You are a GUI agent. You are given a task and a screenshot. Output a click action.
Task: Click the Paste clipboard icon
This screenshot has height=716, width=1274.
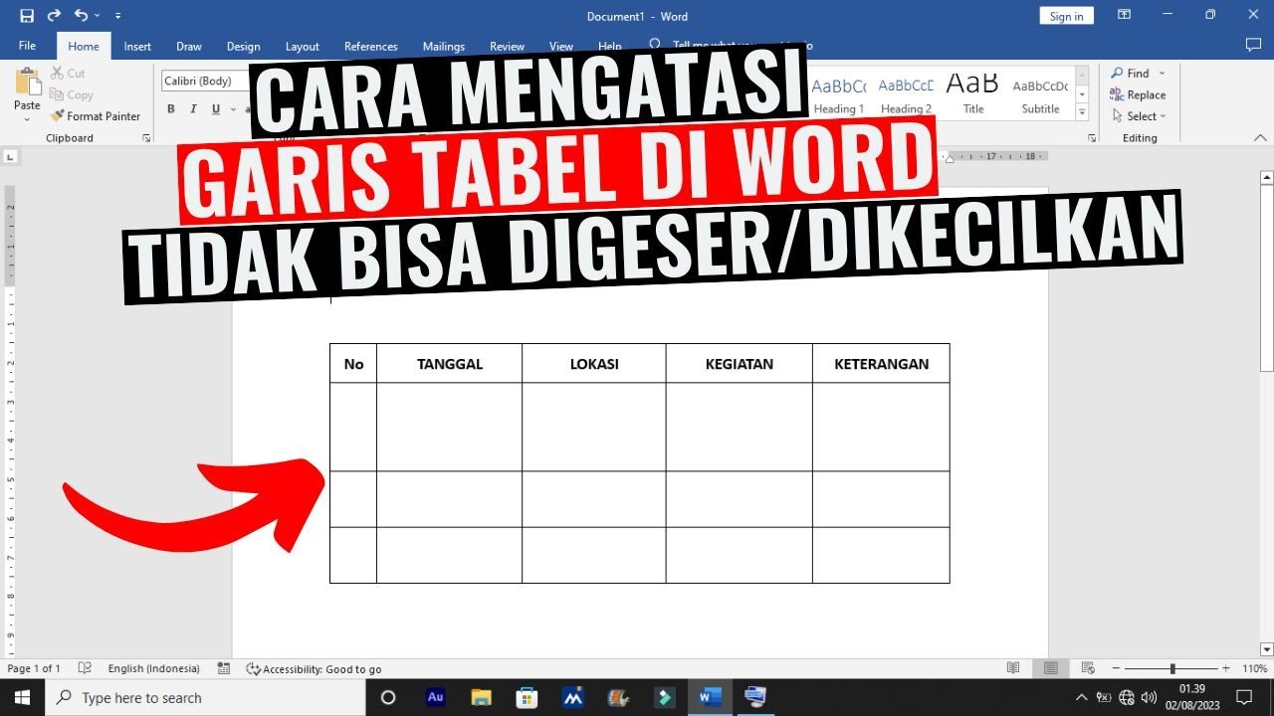tap(27, 82)
